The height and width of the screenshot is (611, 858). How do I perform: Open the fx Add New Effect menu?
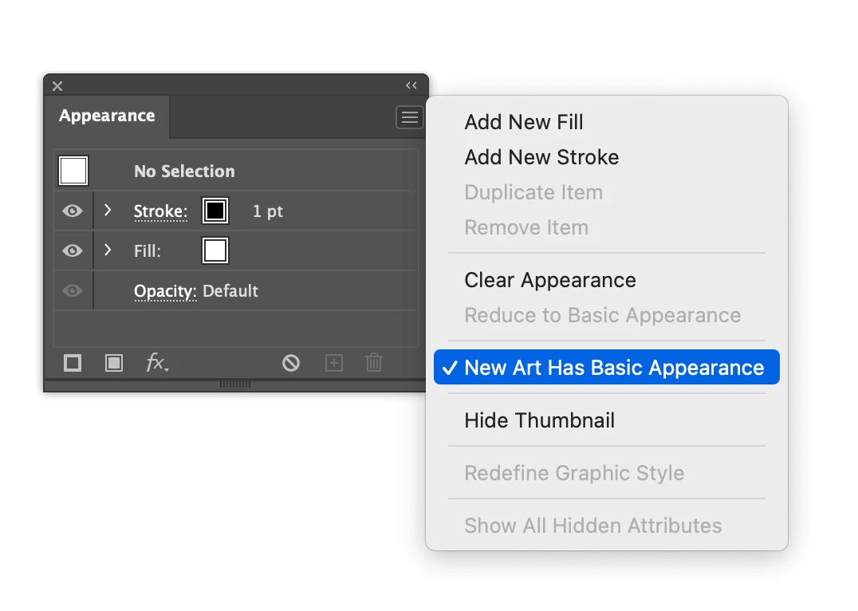coord(157,362)
